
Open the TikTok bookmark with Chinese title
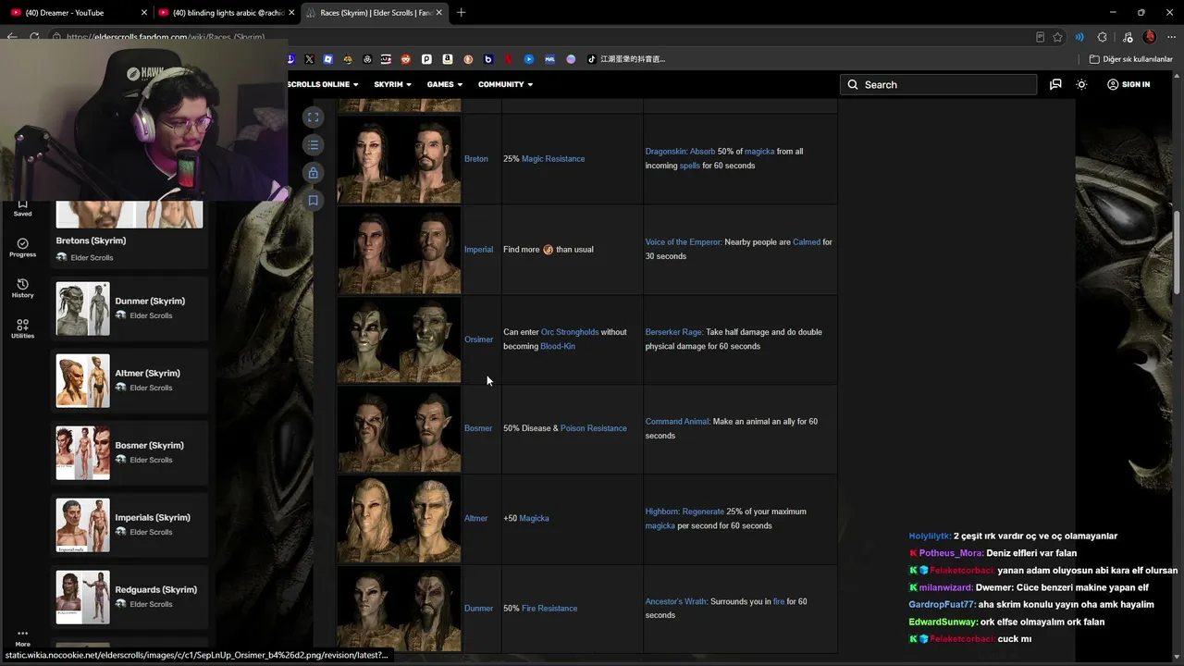click(x=626, y=59)
